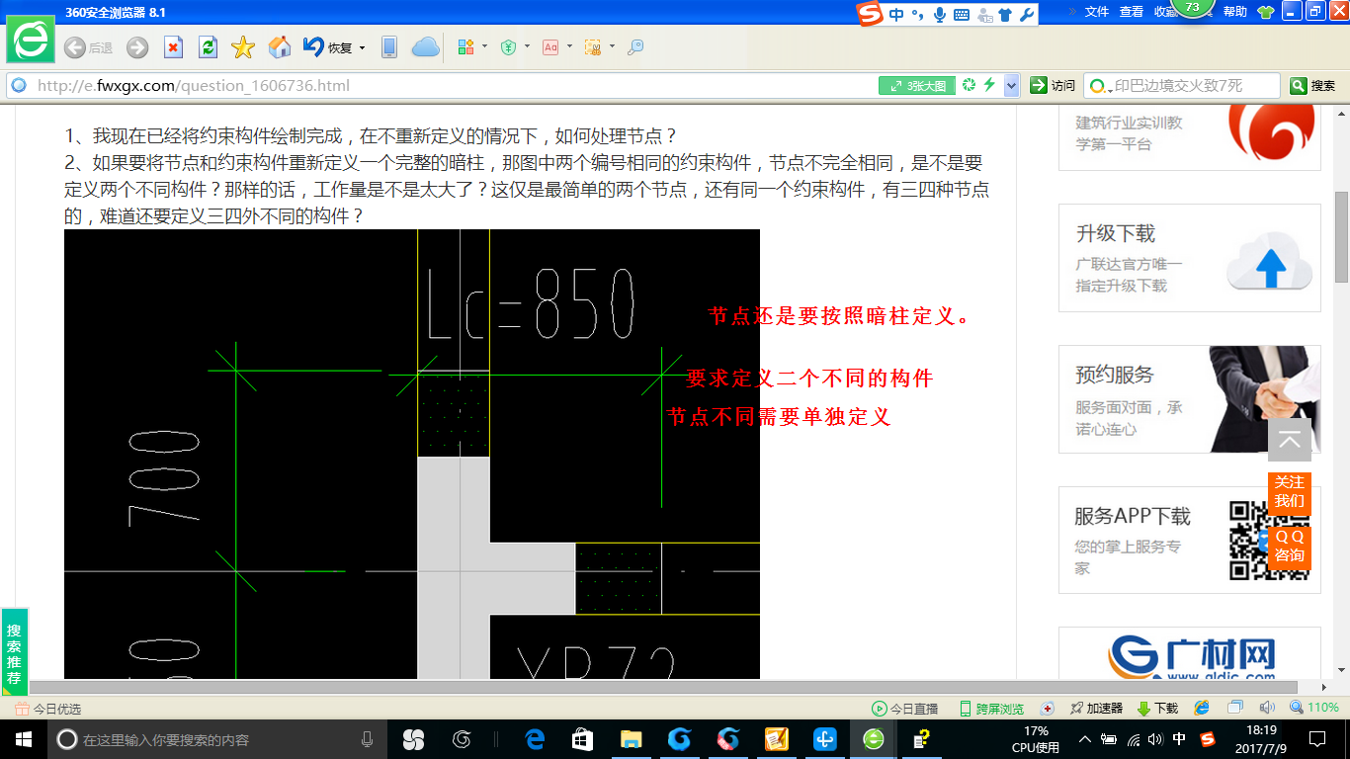1350x759 pixels.
Task: Click the green shirt skin icon
Action: pos(1266,13)
